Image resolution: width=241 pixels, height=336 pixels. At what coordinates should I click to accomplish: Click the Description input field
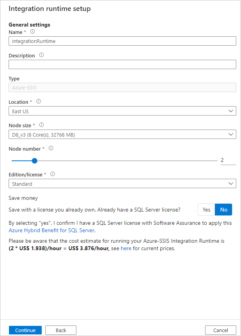click(x=122, y=64)
